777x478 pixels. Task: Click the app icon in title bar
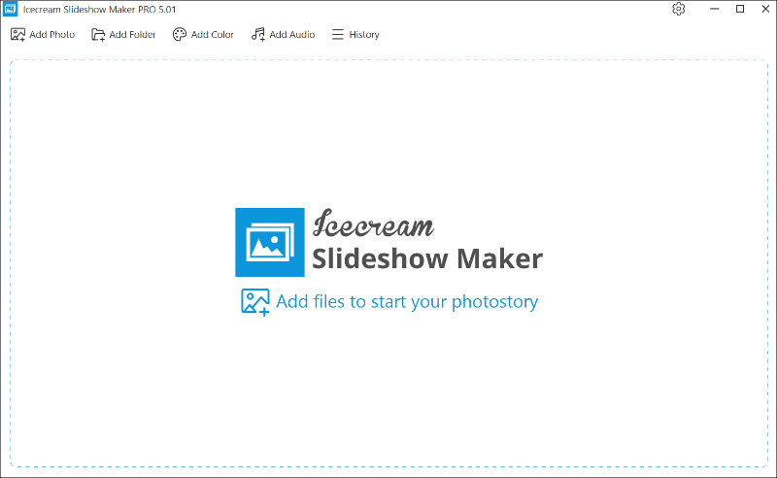[10, 9]
